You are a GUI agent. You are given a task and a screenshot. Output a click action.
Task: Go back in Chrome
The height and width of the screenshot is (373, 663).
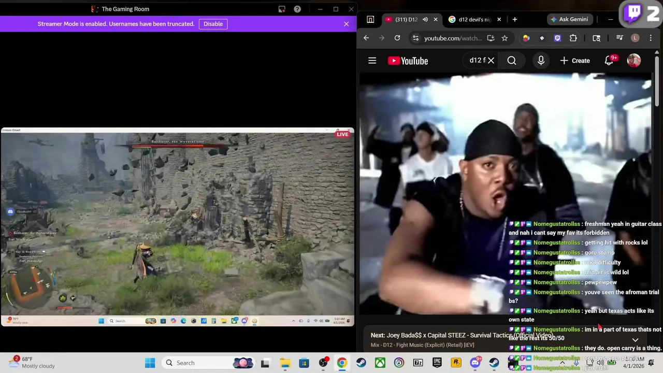point(366,38)
